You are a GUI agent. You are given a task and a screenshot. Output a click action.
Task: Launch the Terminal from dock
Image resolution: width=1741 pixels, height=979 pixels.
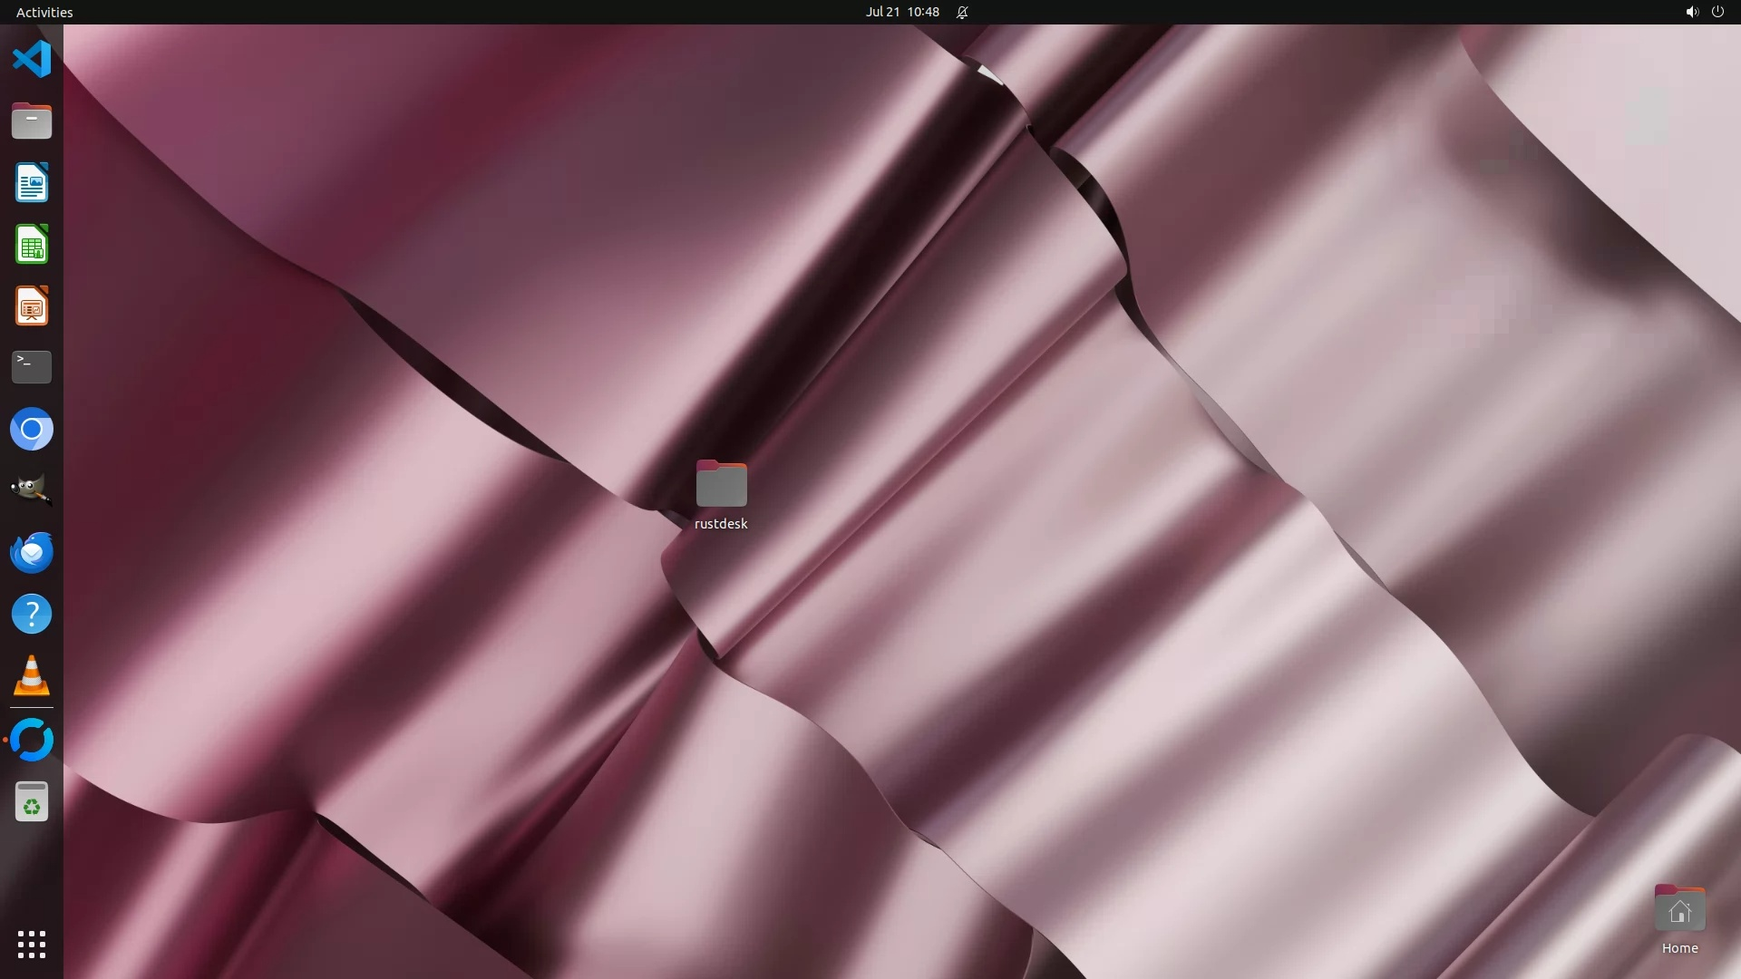[x=32, y=367]
